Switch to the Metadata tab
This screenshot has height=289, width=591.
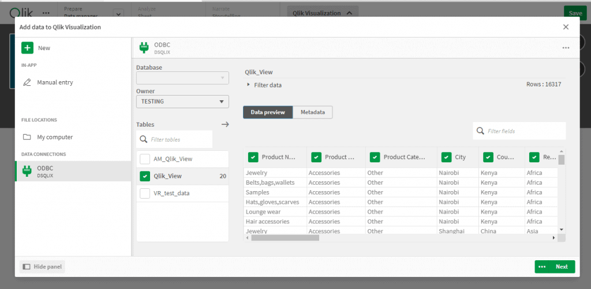[313, 112]
